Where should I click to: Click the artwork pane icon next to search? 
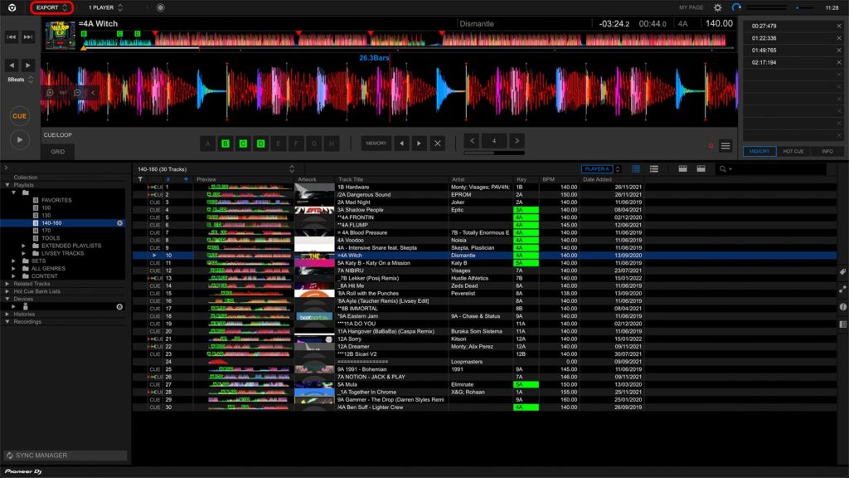(x=703, y=168)
